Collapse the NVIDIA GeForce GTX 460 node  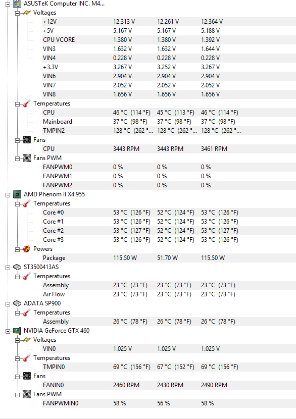pos(8,331)
